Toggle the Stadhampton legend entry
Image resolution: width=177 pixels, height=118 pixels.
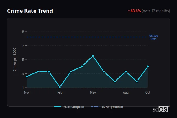(69, 107)
